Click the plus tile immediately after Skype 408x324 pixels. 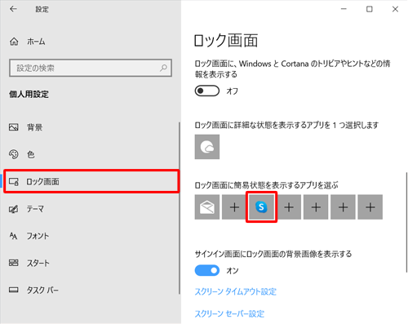[x=289, y=207]
